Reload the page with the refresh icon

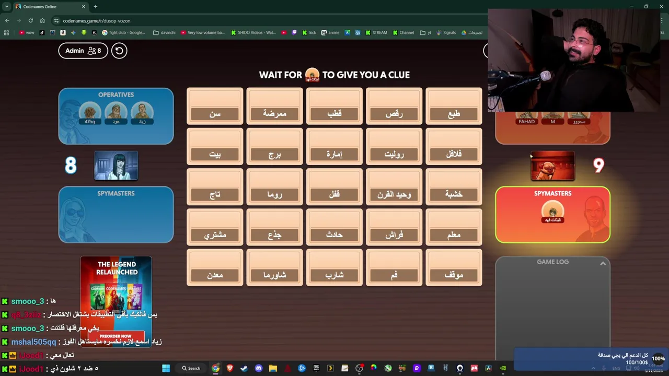(30, 21)
